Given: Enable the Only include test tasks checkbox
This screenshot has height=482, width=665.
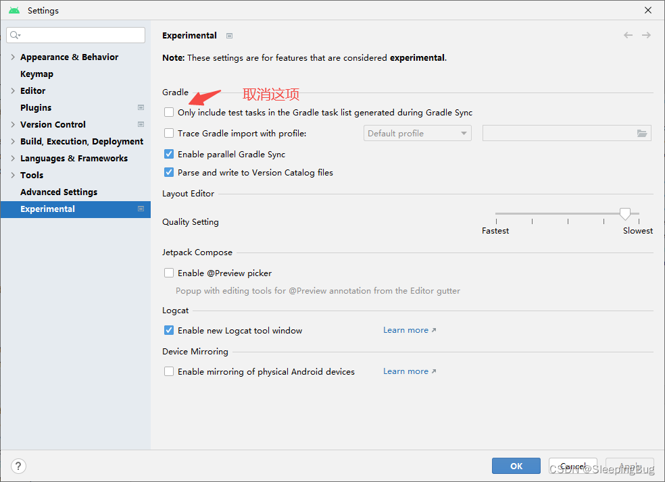Looking at the screenshot, I should (x=168, y=112).
